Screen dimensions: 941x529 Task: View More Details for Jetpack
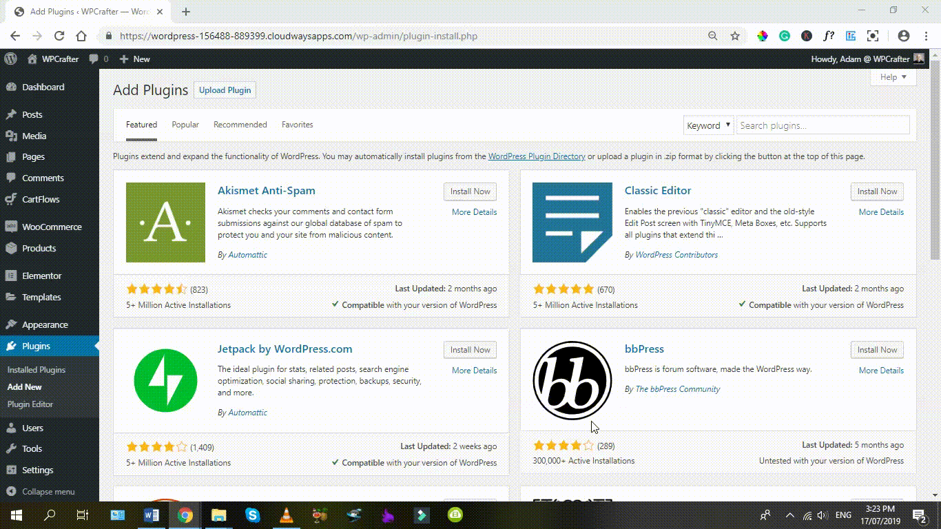coord(474,371)
